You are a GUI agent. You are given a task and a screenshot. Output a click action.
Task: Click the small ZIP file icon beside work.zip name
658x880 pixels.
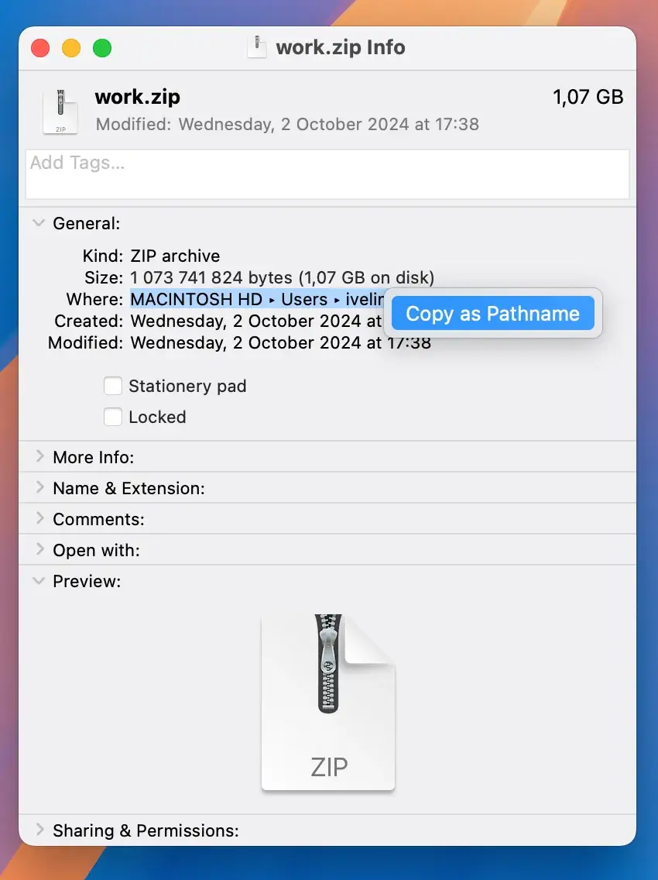tap(60, 111)
